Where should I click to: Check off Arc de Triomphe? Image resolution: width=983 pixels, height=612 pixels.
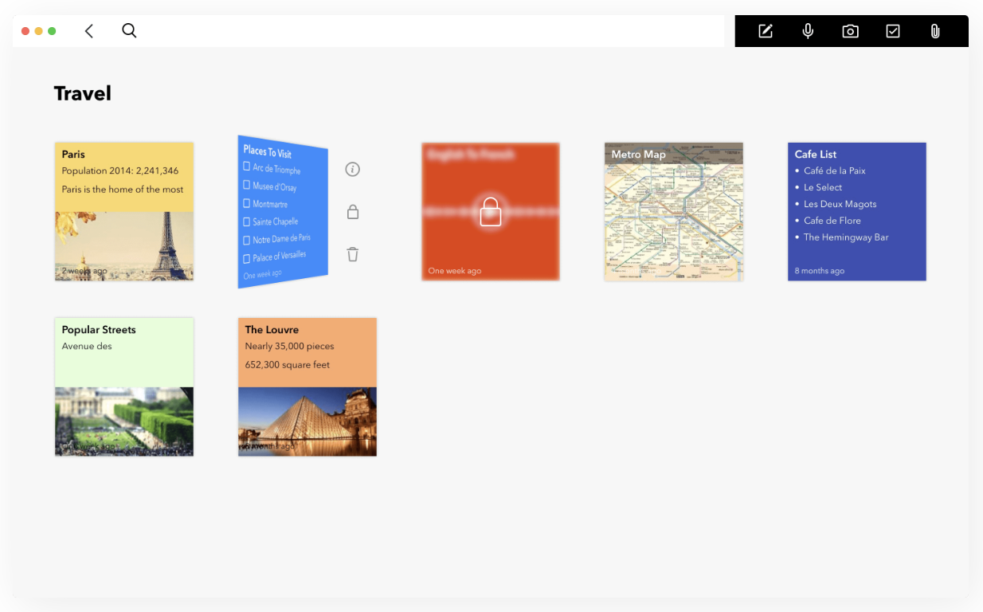pos(246,168)
